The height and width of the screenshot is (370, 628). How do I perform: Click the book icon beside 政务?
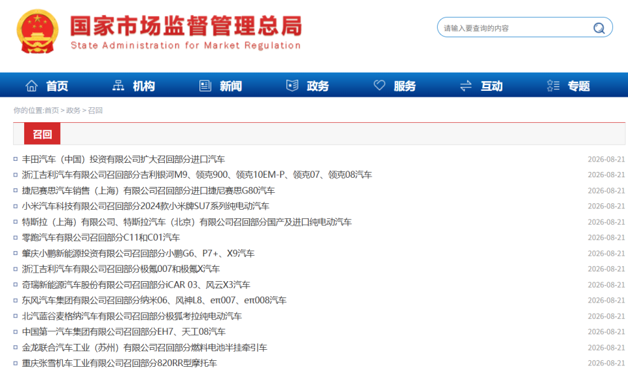click(292, 85)
